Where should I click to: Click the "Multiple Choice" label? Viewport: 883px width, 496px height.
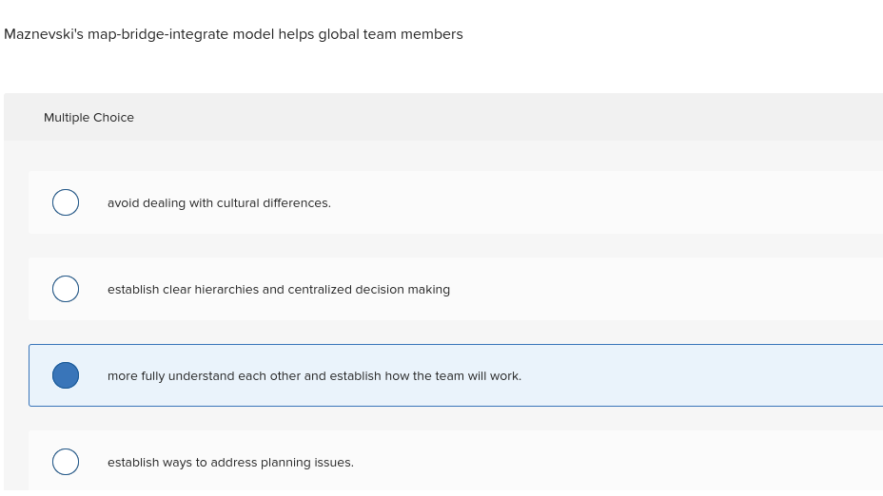pos(88,118)
